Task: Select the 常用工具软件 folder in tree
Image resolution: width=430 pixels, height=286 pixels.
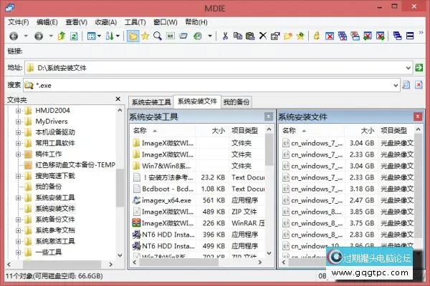Action: click(55, 143)
